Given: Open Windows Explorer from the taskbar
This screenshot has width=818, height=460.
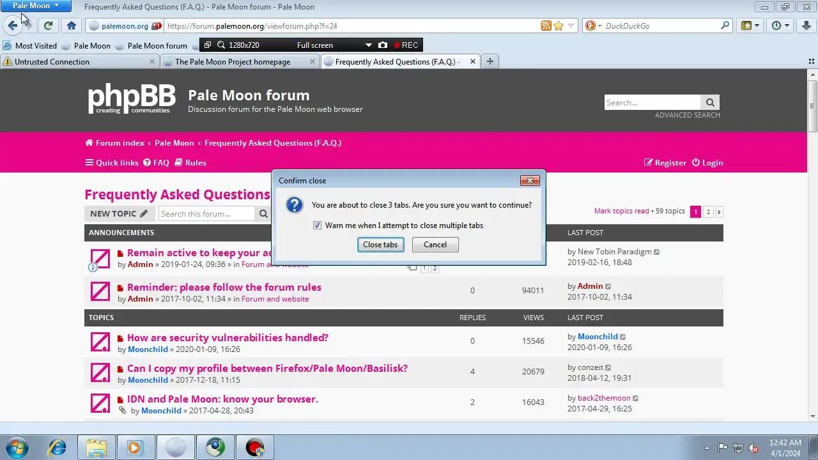Looking at the screenshot, I should [96, 447].
